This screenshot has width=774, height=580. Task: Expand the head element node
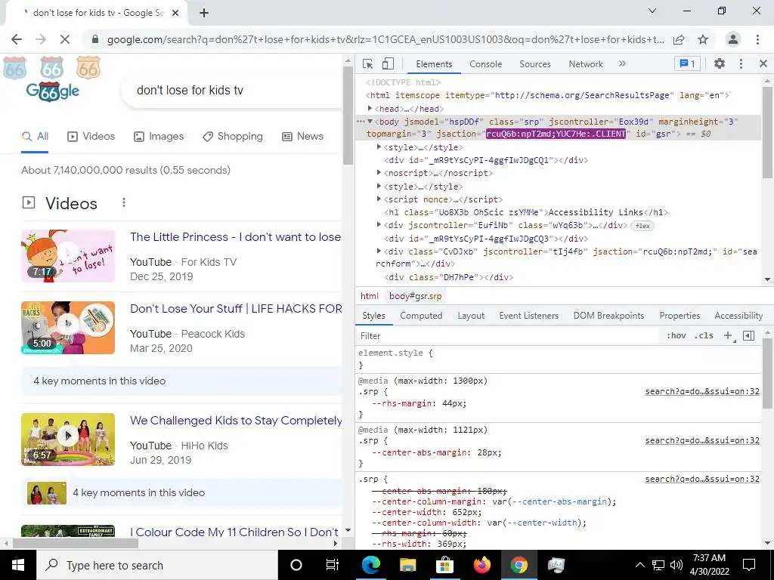click(x=370, y=109)
